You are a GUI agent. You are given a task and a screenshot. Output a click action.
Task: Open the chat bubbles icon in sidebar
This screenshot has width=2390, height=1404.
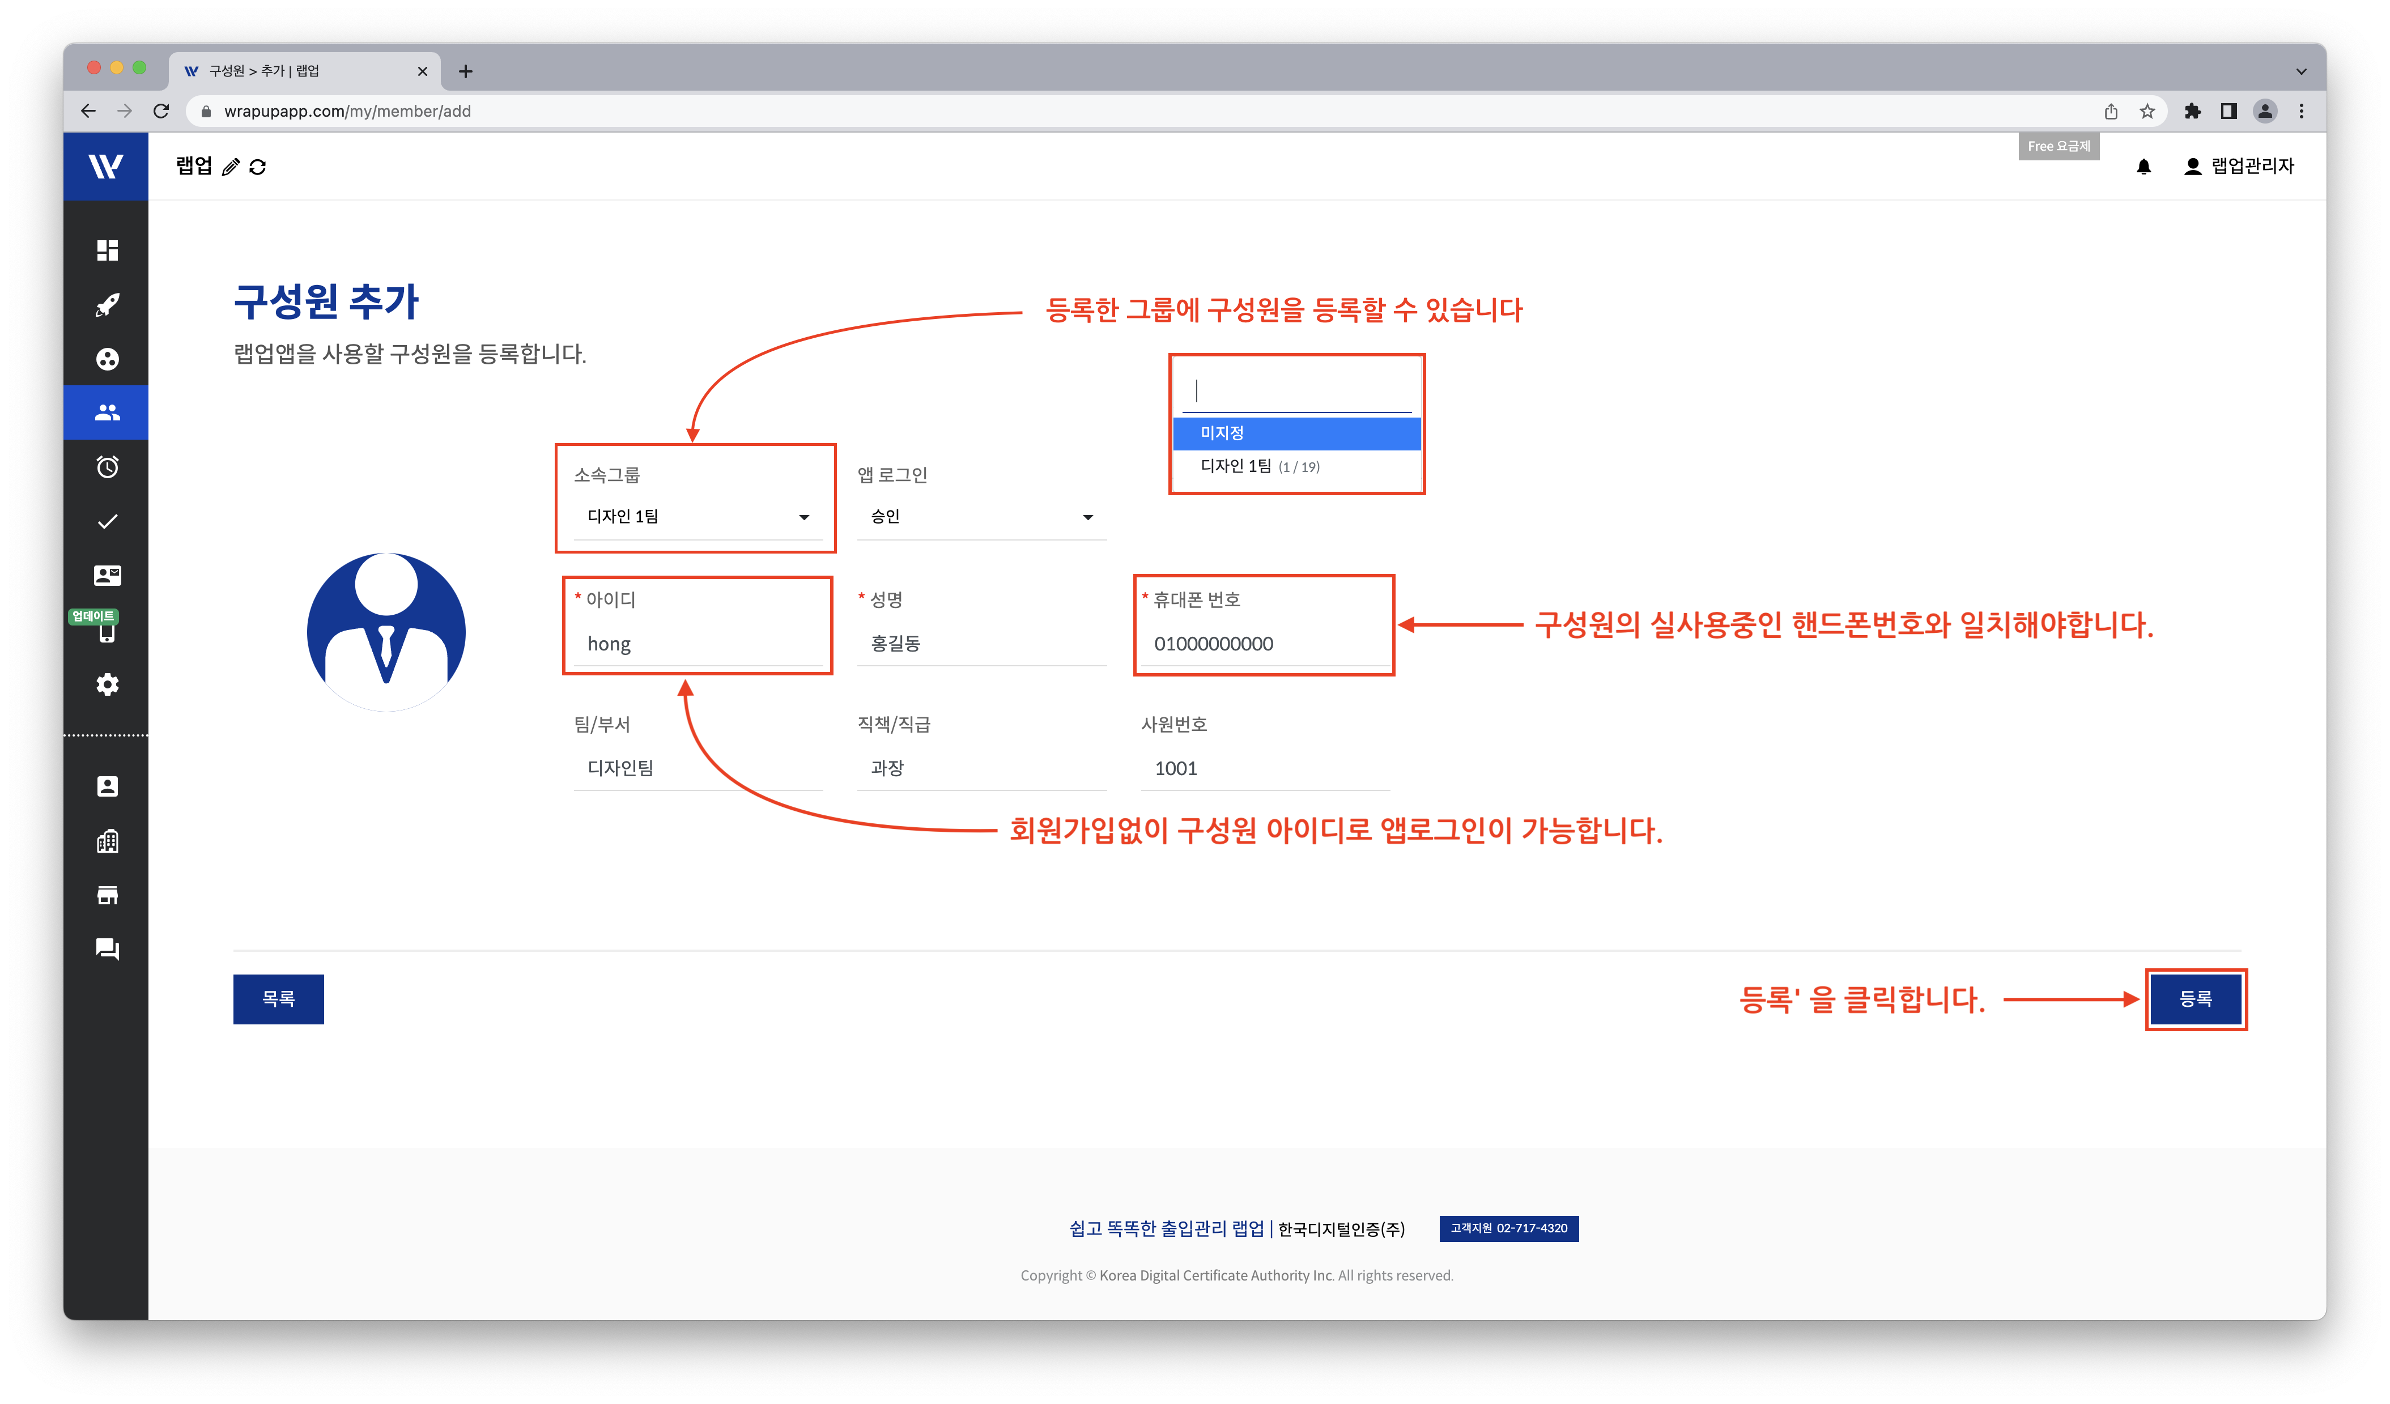(x=107, y=948)
